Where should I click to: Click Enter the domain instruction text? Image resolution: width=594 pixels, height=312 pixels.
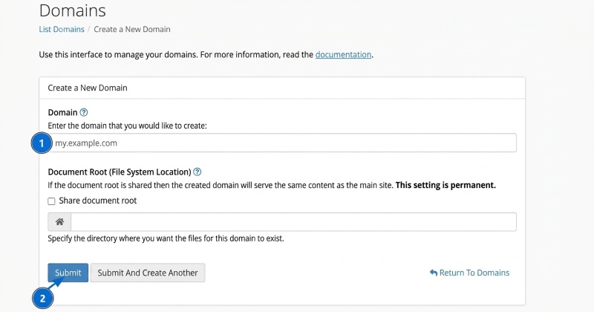coord(127,126)
